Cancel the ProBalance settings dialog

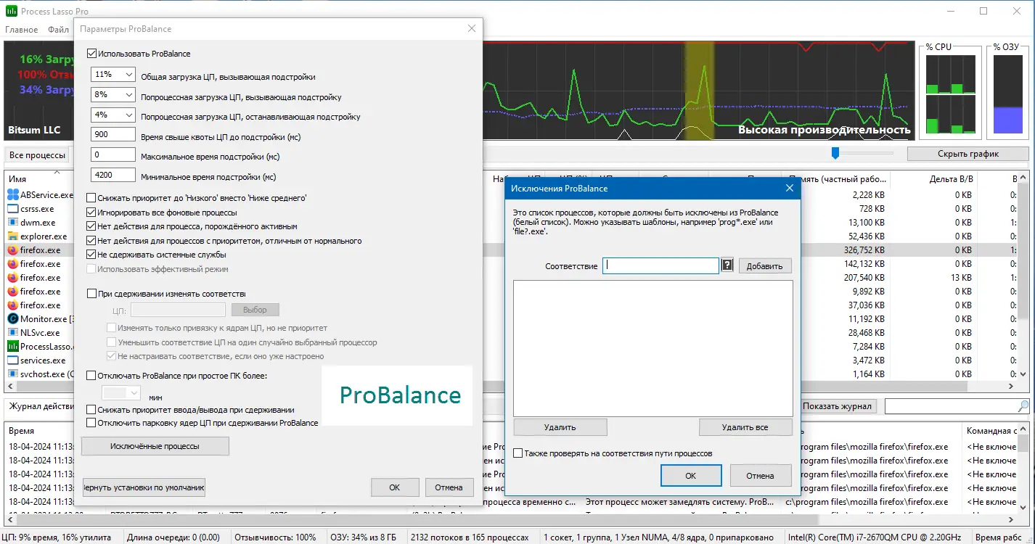coord(449,487)
